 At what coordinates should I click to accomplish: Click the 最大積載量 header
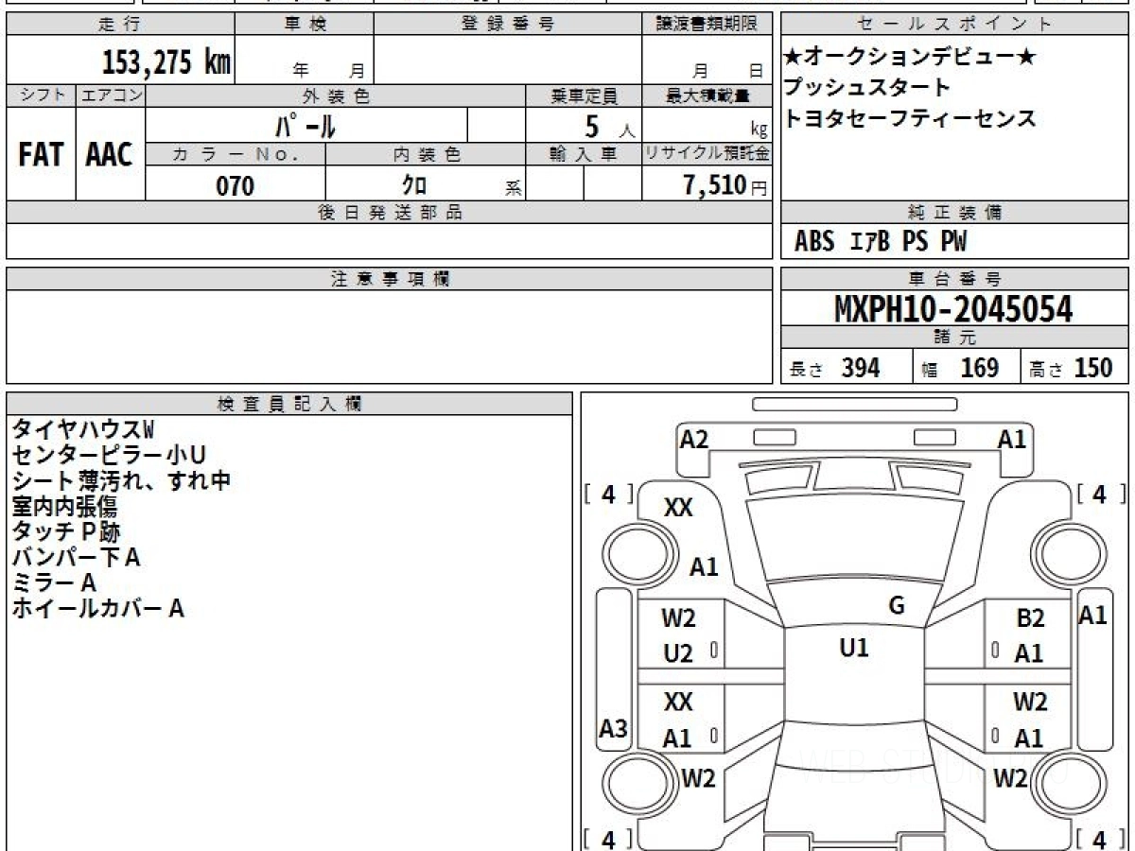pos(707,96)
